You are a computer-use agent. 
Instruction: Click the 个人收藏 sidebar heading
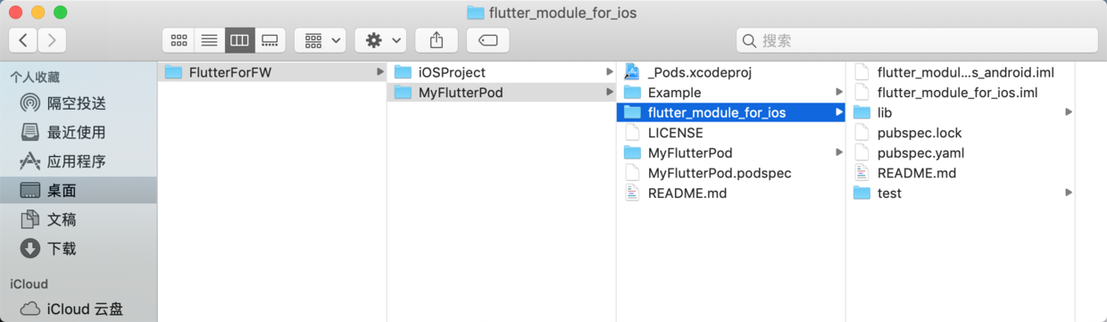35,78
